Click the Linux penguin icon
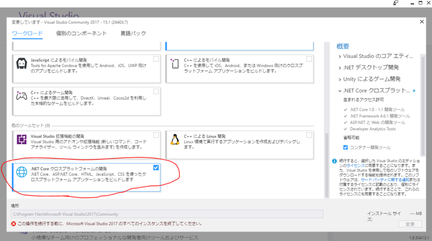This screenshot has height=241, width=432. 175,139
